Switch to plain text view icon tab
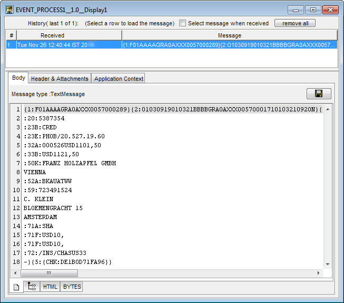The height and width of the screenshot is (303, 344). click(x=16, y=287)
